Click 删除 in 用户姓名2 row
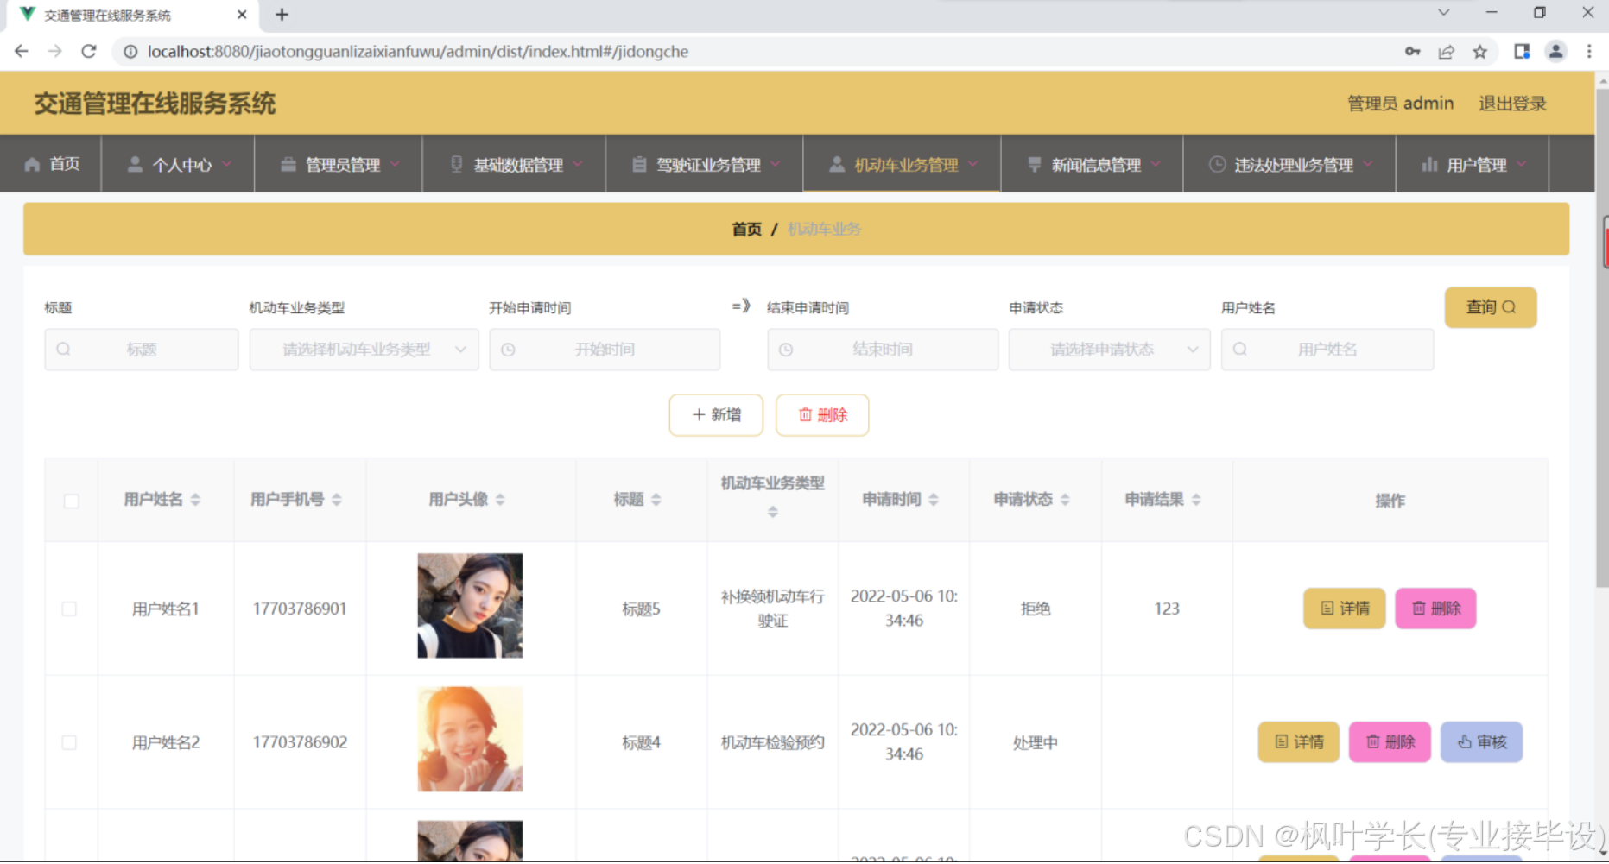This screenshot has width=1609, height=864. point(1390,742)
